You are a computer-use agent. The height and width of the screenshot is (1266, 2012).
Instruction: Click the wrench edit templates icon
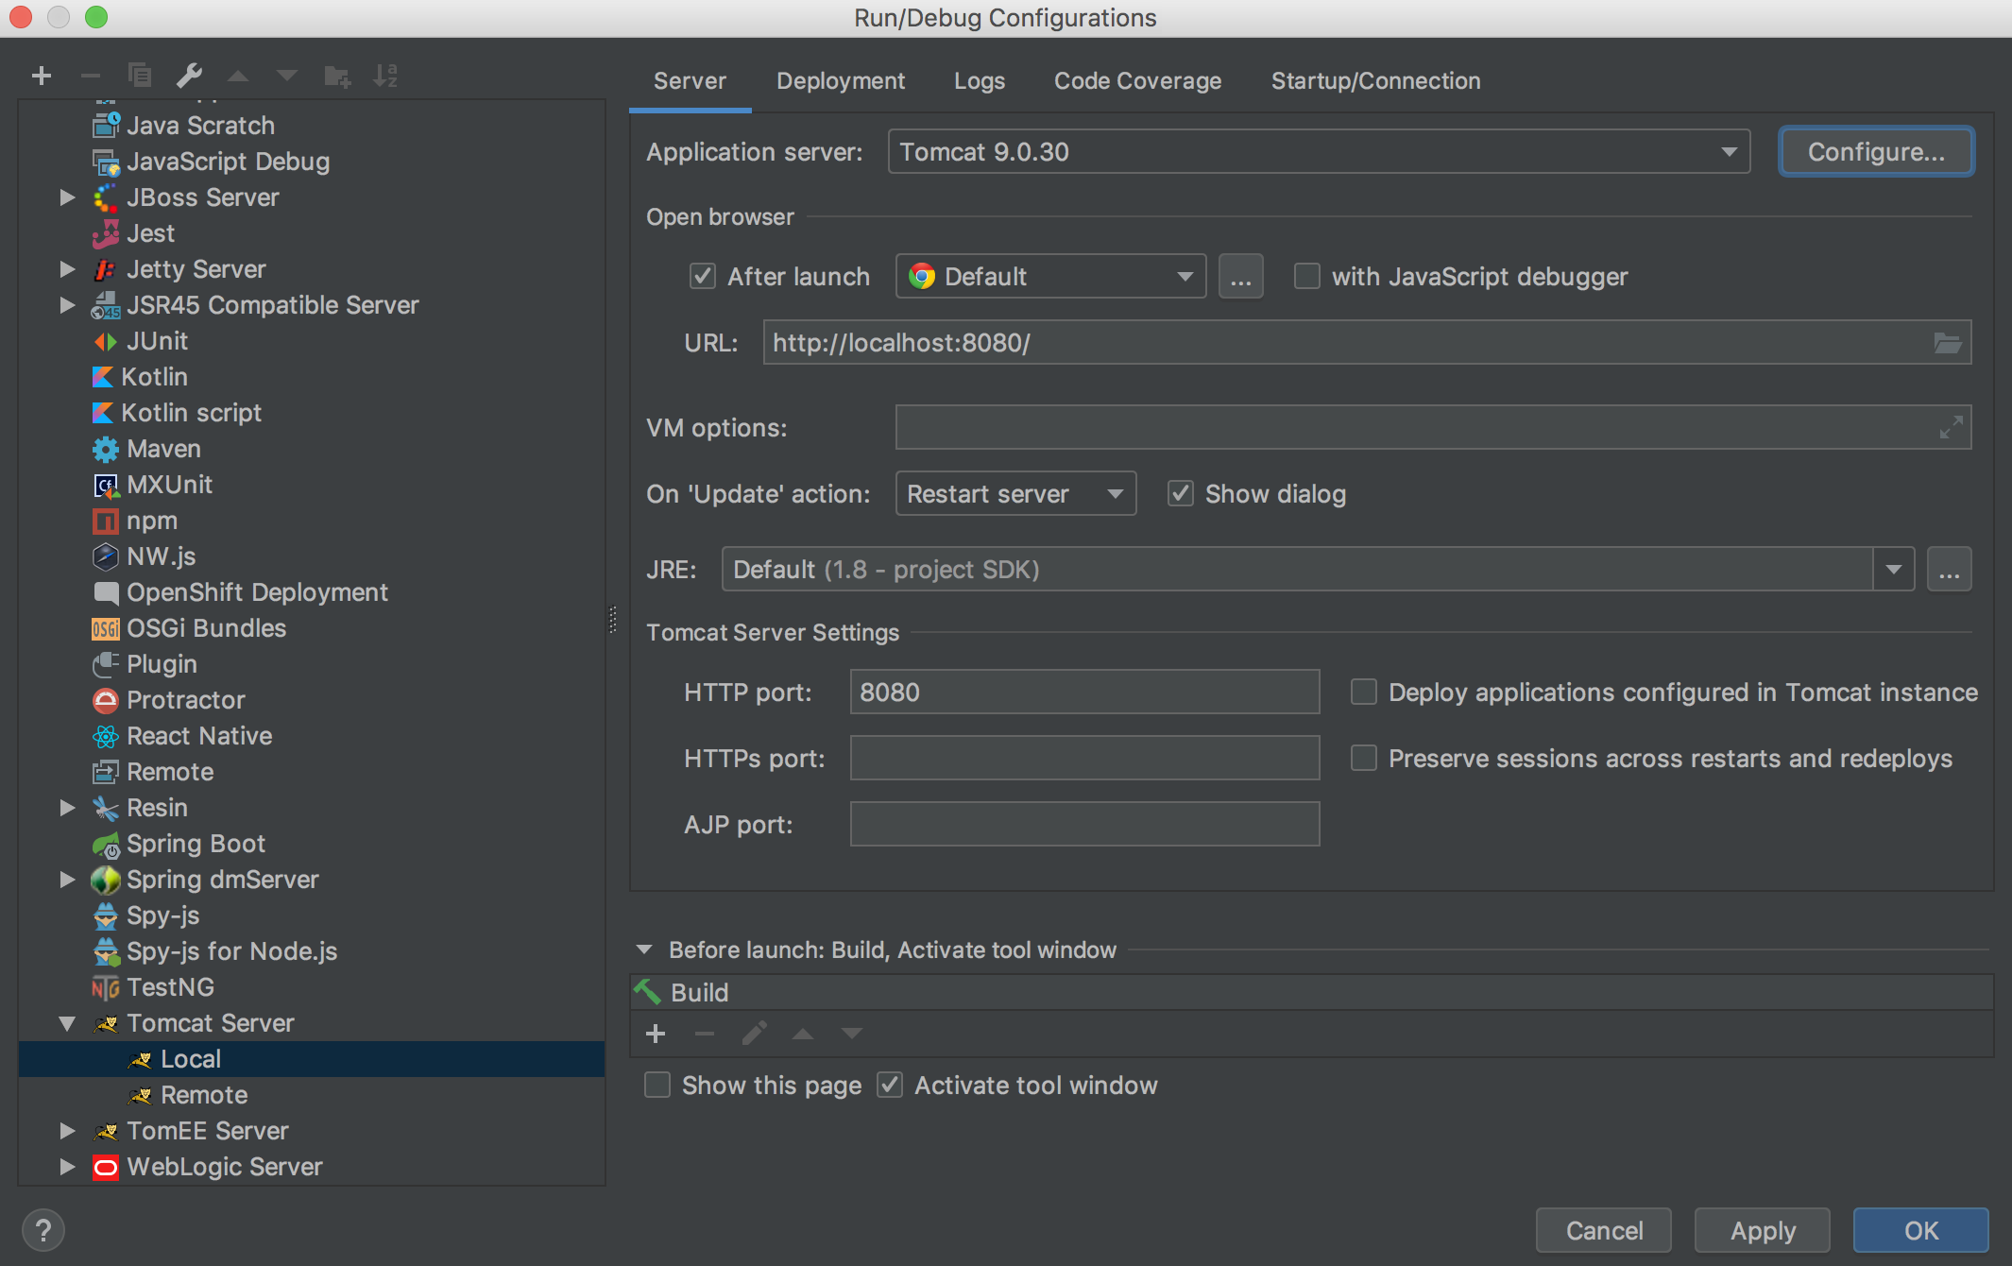pos(189,76)
